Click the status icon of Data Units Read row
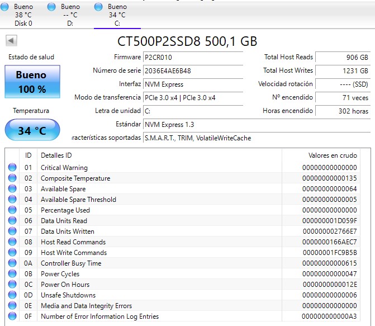The height and width of the screenshot is (326, 375). point(12,220)
